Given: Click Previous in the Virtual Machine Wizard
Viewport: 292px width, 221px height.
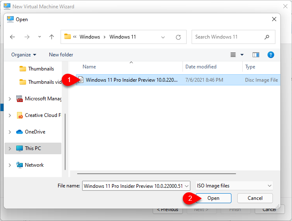Looking at the screenshot, I should pyautogui.click(x=168, y=210).
